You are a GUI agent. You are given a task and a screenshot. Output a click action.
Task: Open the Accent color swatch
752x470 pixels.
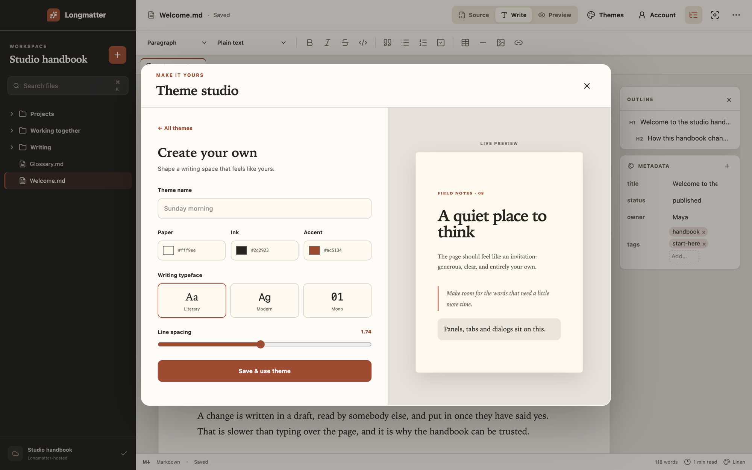coord(314,250)
